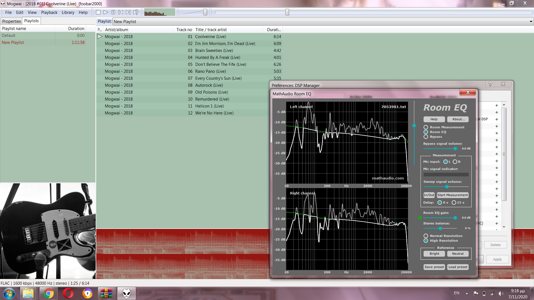
Task: Click the Start Measurement button
Action: tap(453, 195)
